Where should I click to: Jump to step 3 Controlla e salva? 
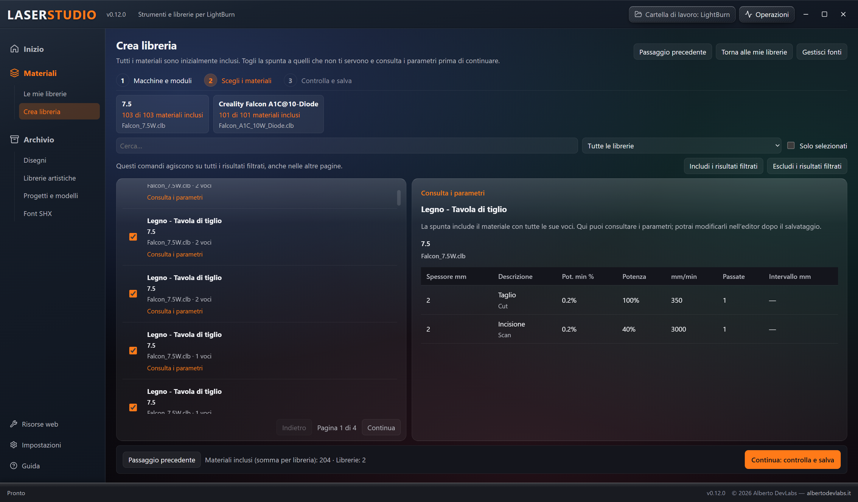tap(318, 81)
